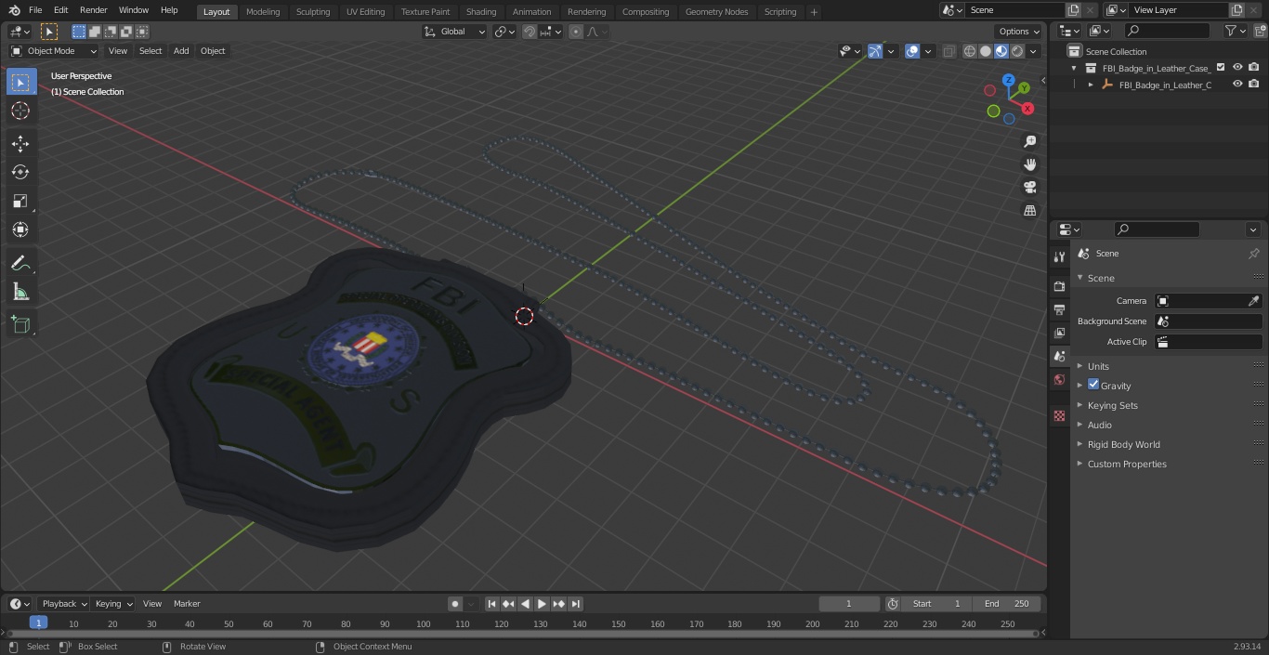The image size is (1269, 655).
Task: Hide FBI_Badge_in_Leather_Case_ collection in viewport
Action: coord(1237,68)
